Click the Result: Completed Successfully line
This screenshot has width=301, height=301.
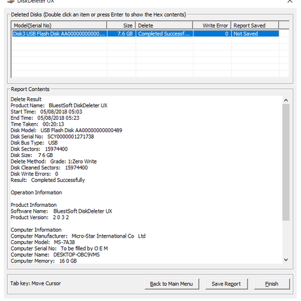coord(48,180)
